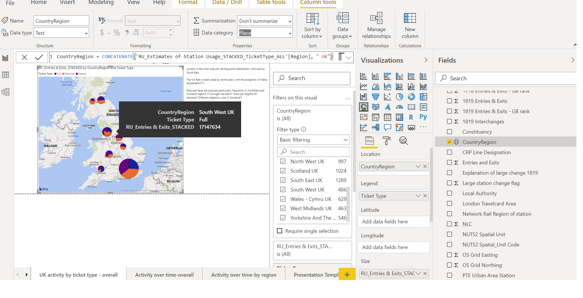Pick the Matrix visualization

[399, 117]
